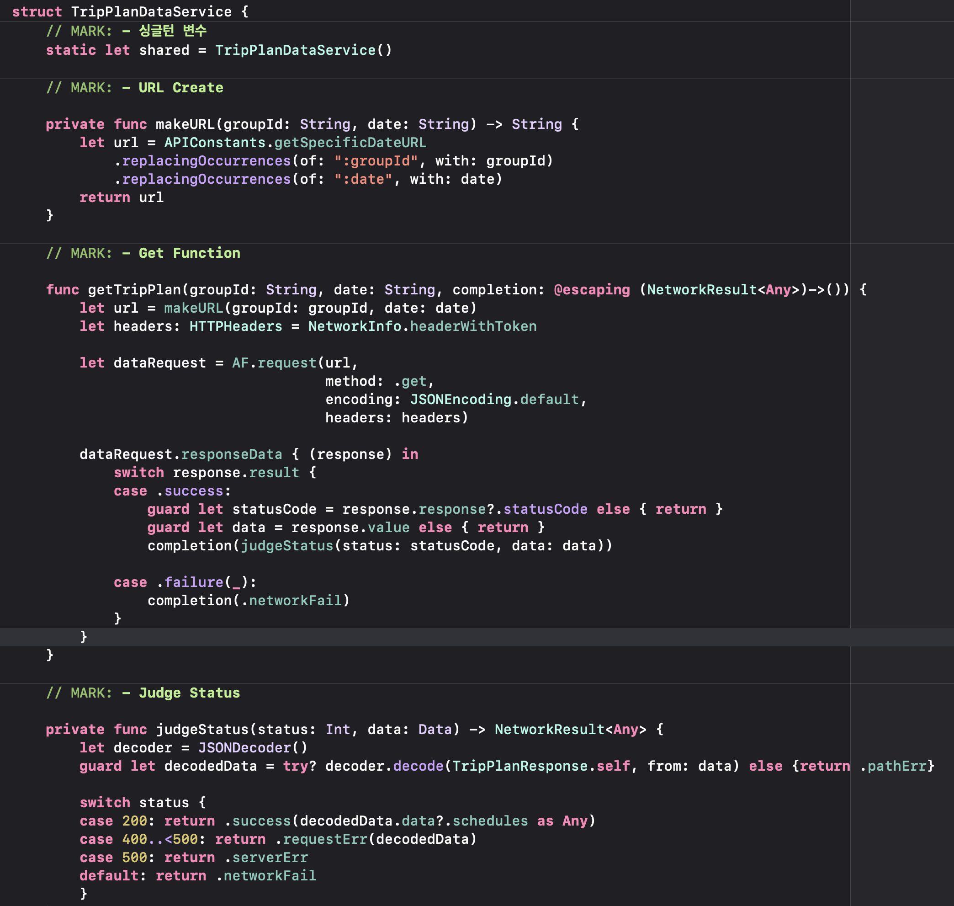Click the HTTPHeaders type annotation

click(x=236, y=326)
